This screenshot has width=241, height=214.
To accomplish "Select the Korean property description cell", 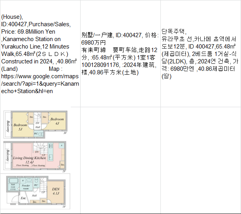I will pyautogui.click(x=200, y=54).
